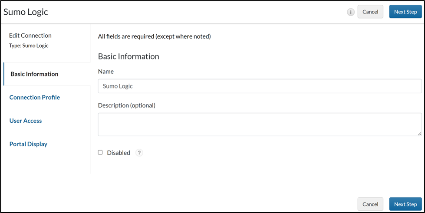Click into the Description text area
425x213 pixels.
click(x=260, y=124)
